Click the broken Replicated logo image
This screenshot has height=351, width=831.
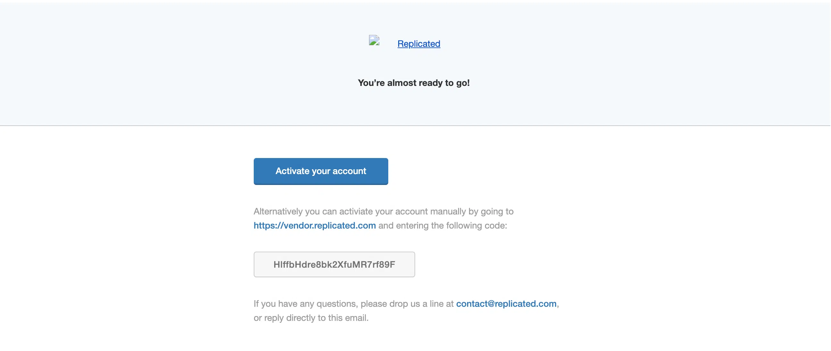pos(374,40)
